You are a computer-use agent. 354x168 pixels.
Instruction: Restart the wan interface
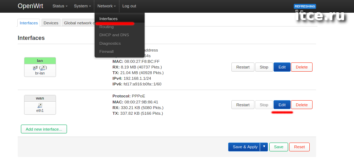tap(243, 105)
